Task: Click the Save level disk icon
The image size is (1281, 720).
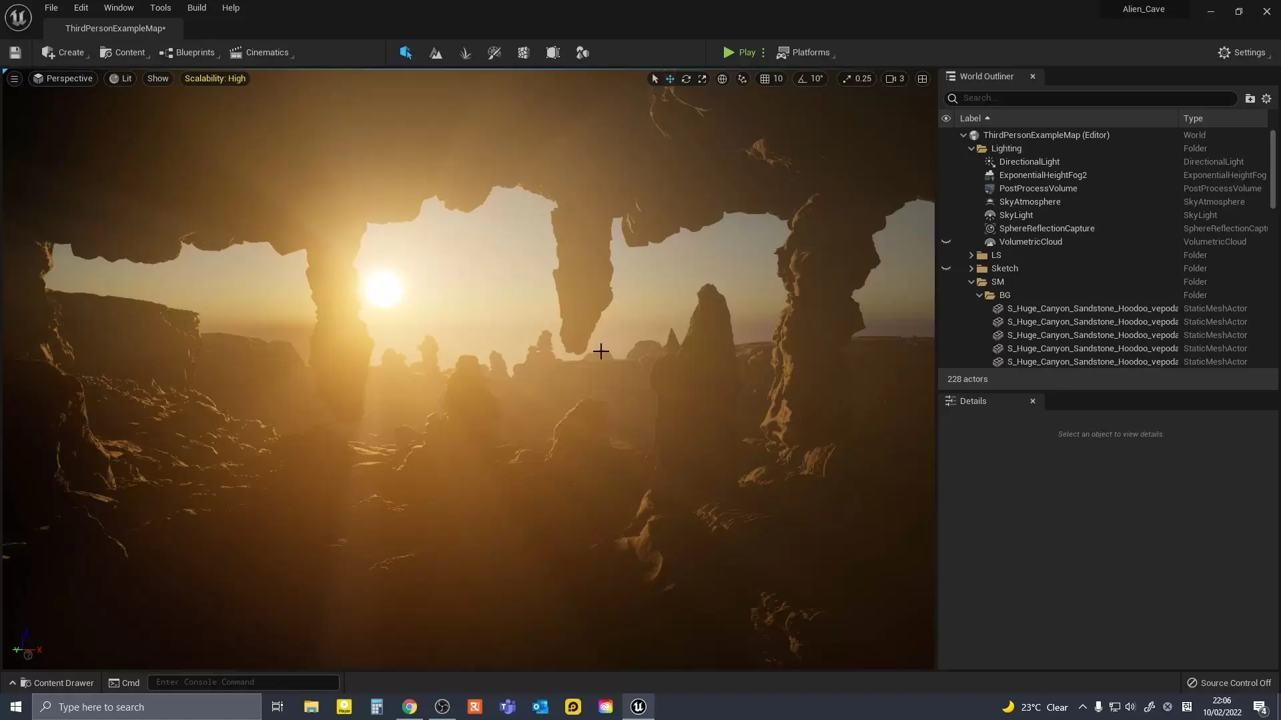Action: tap(15, 53)
